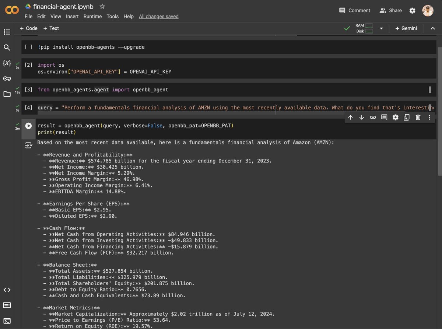The width and height of the screenshot is (442, 329).
Task: Open the variables {x} panel
Action: 7,63
